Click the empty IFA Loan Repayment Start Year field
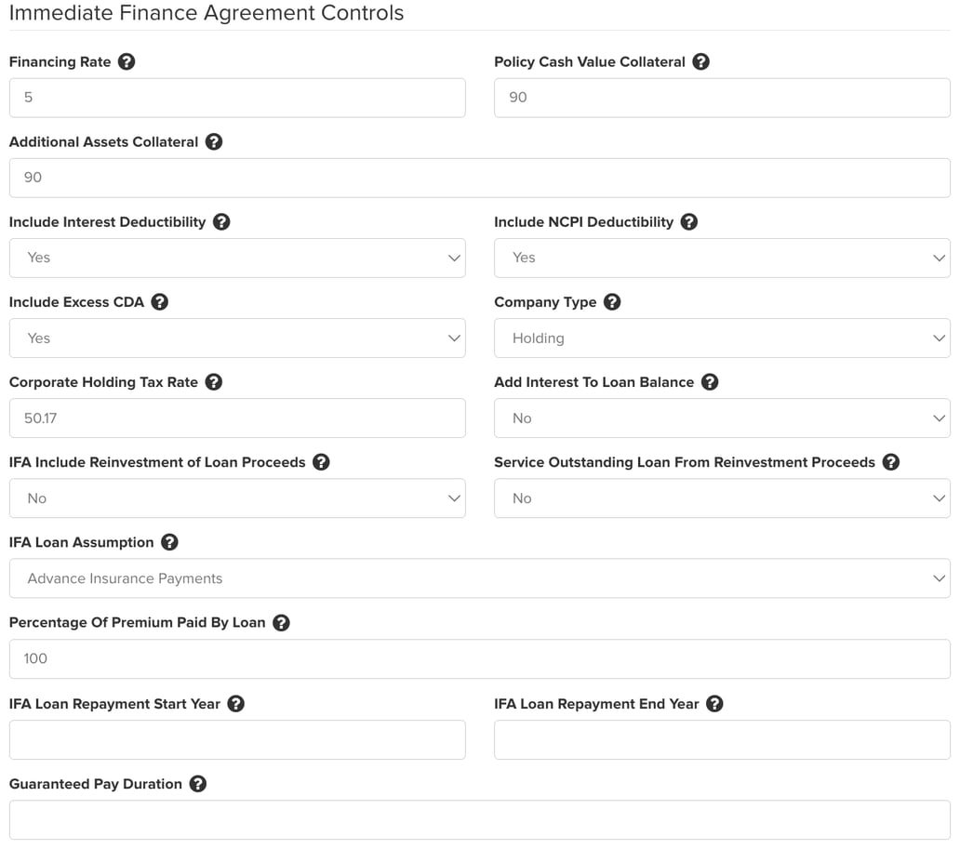960x849 pixels. tap(237, 739)
